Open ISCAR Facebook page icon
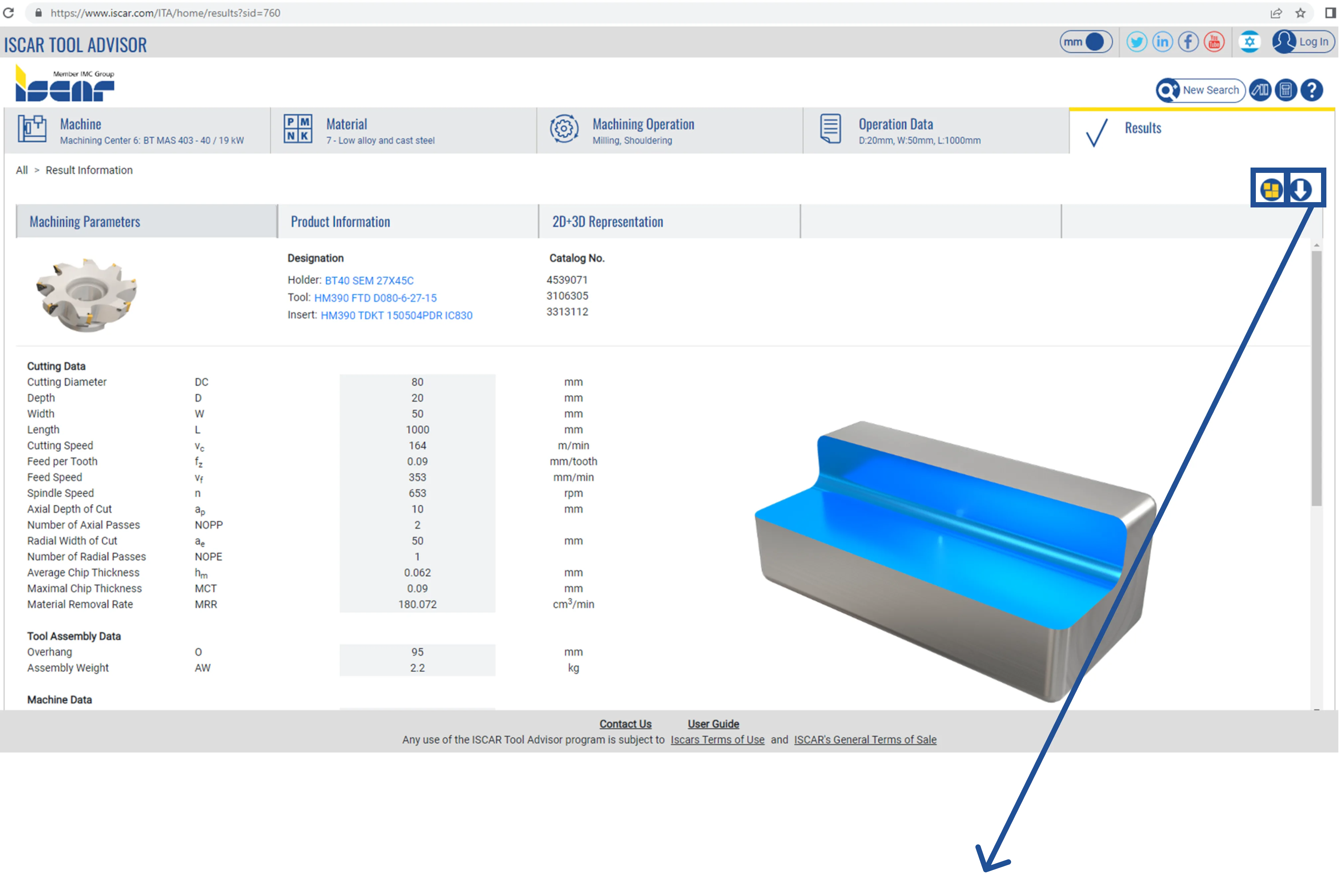 [1188, 42]
